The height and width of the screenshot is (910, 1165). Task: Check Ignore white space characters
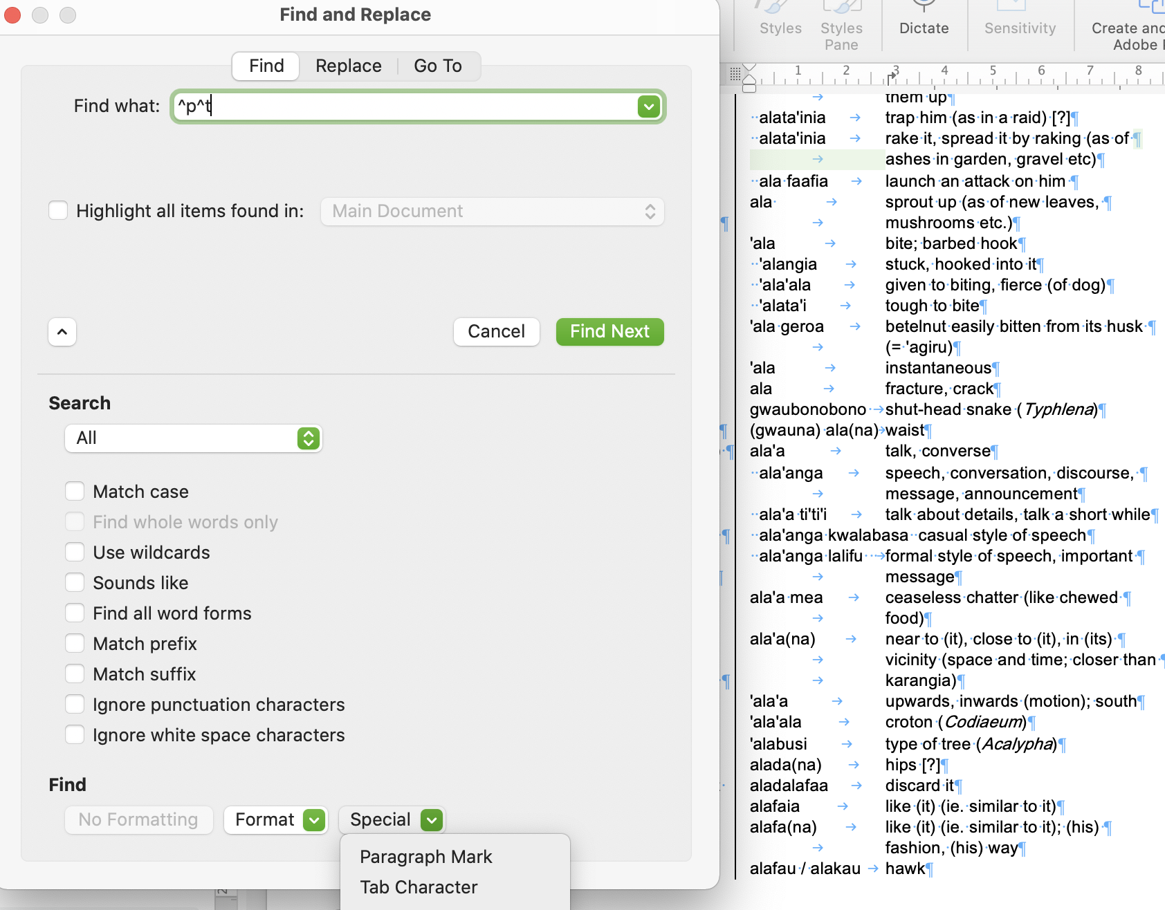[x=75, y=734]
